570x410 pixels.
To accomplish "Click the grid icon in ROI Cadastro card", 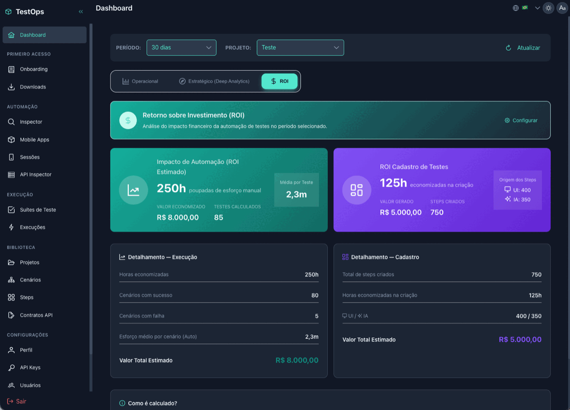I will (x=357, y=190).
